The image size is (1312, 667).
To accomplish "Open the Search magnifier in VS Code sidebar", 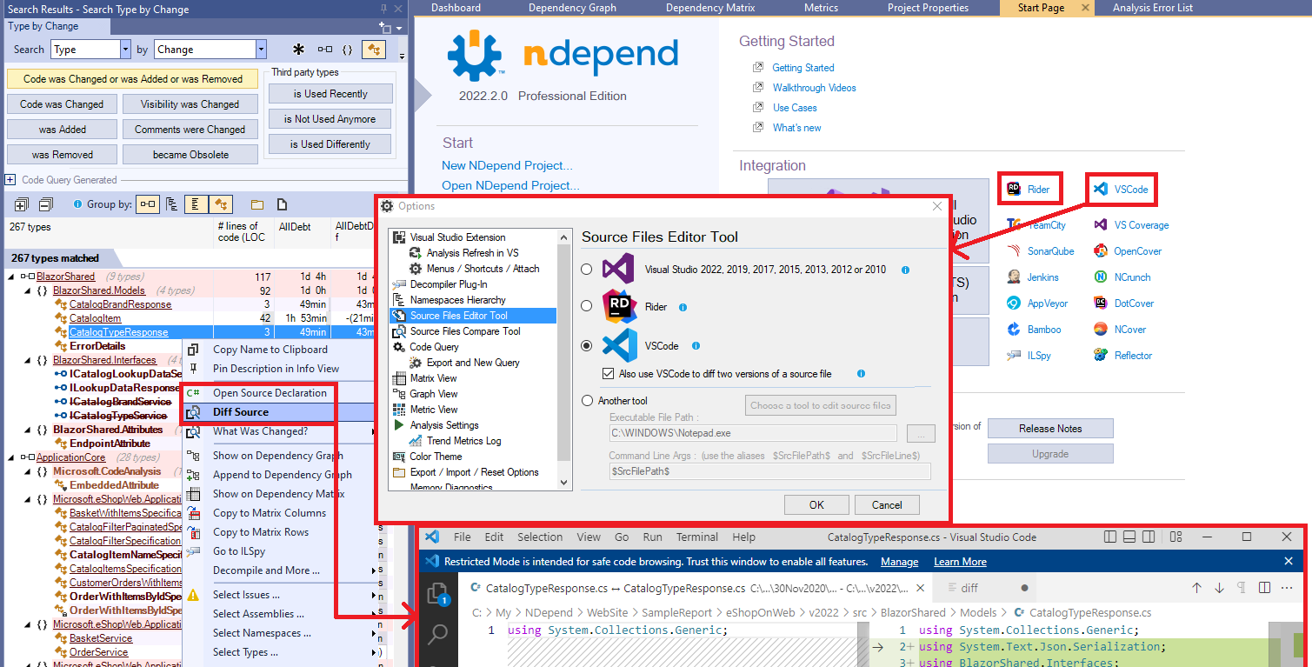I will click(437, 634).
